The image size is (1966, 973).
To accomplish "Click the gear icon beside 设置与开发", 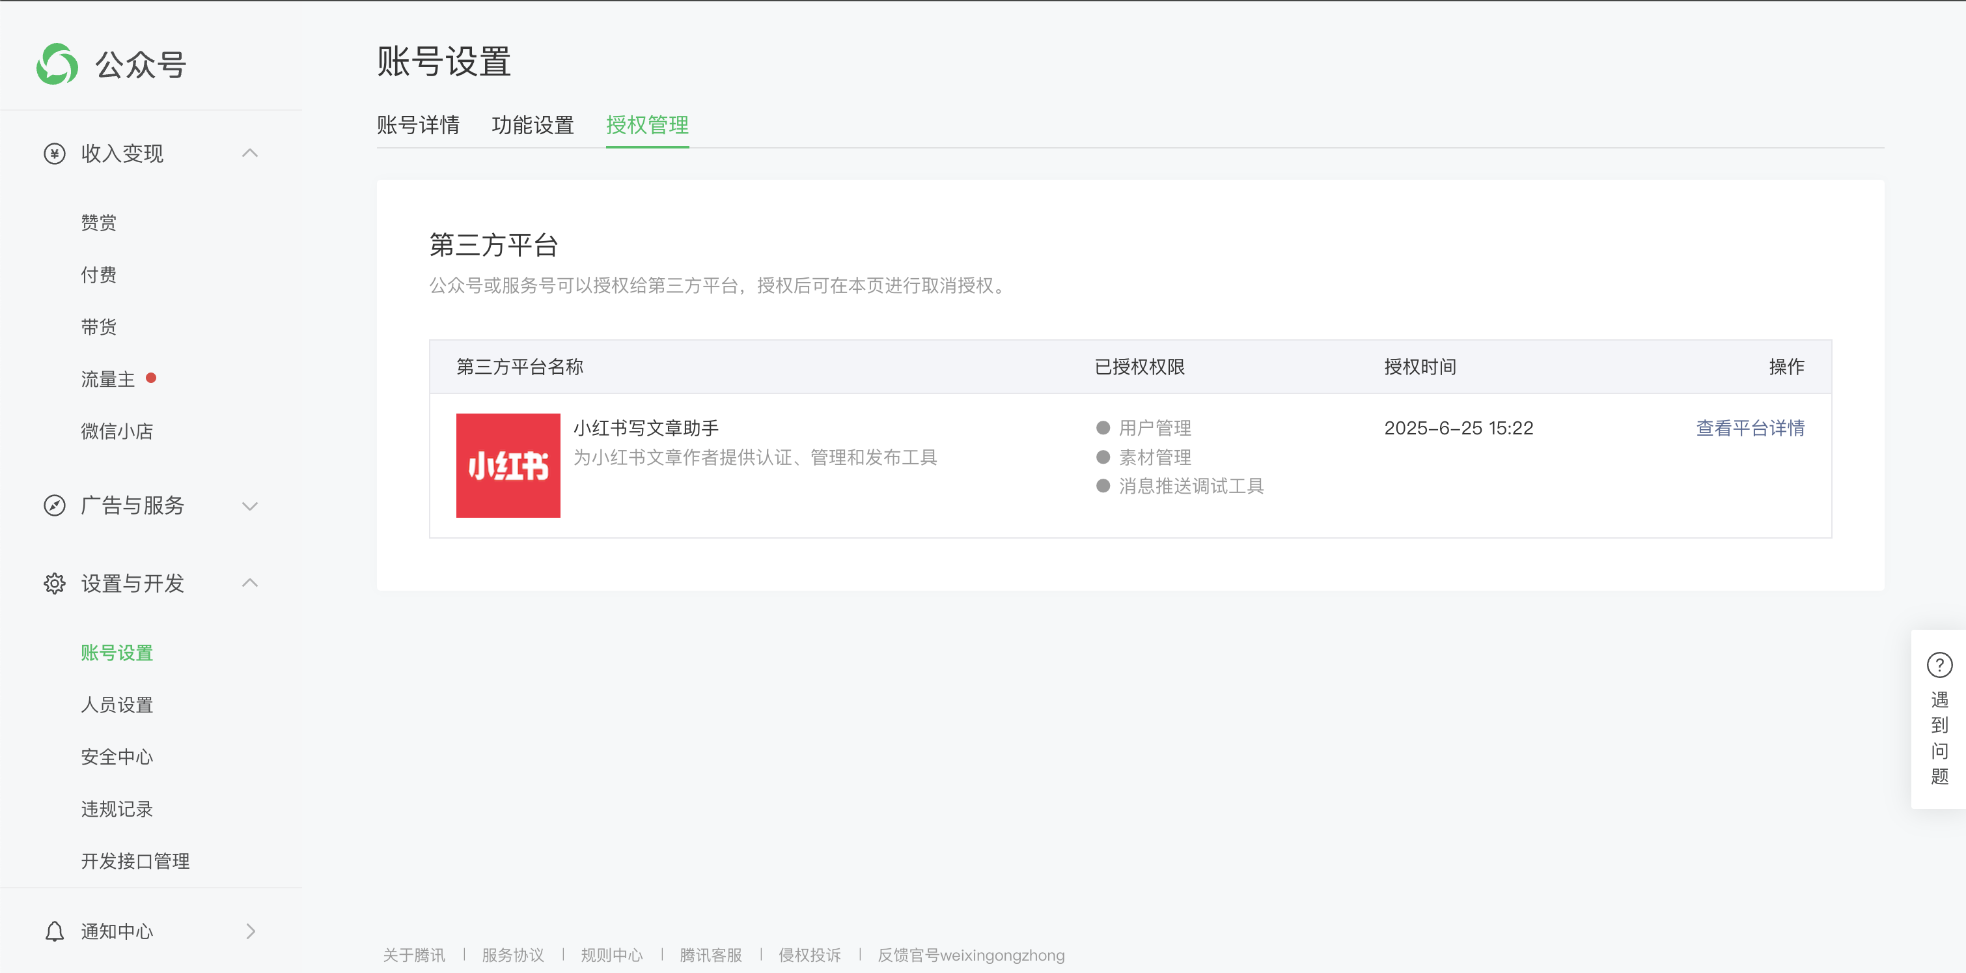I will tap(54, 584).
